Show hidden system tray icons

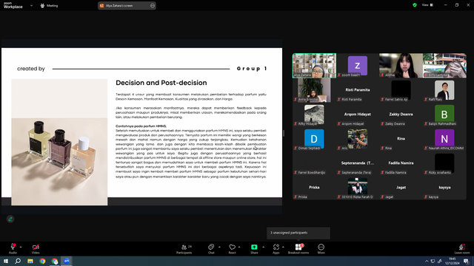[427, 261]
